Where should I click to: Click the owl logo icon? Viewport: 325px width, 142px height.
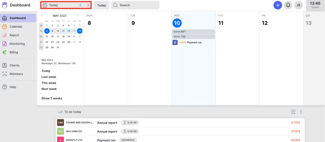(x=4, y=5)
